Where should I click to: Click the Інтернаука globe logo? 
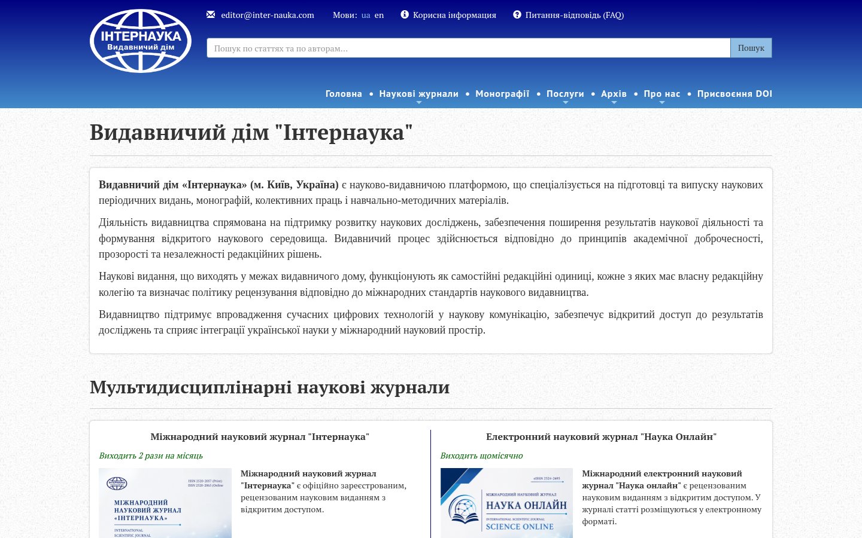click(141, 41)
